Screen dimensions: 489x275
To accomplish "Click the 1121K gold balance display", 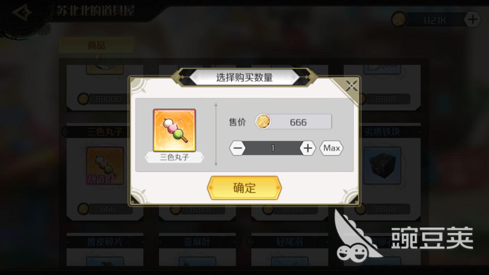I will click(434, 20).
